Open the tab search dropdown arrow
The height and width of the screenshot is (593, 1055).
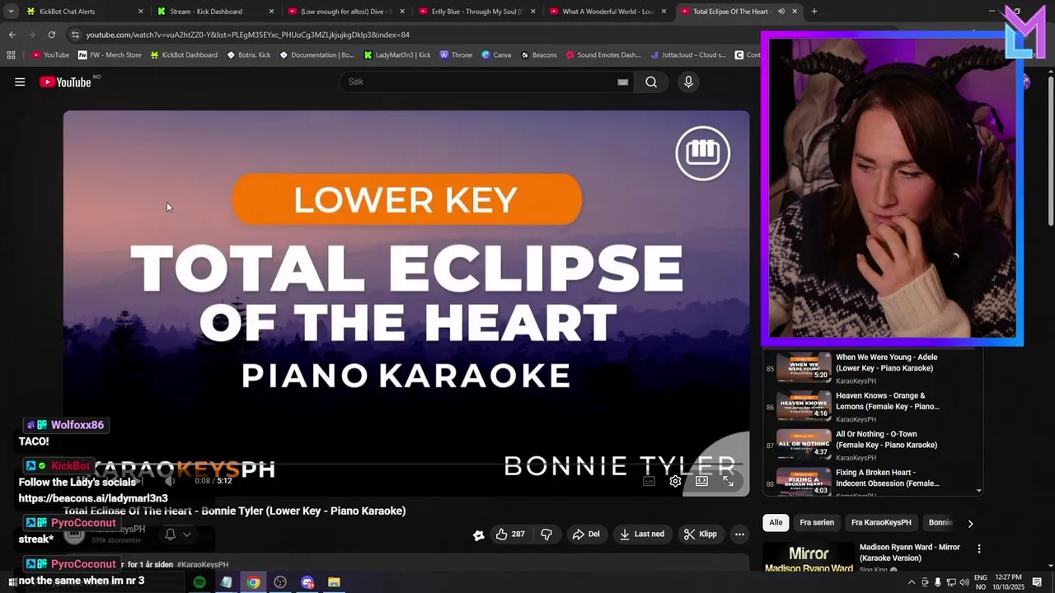click(x=11, y=12)
